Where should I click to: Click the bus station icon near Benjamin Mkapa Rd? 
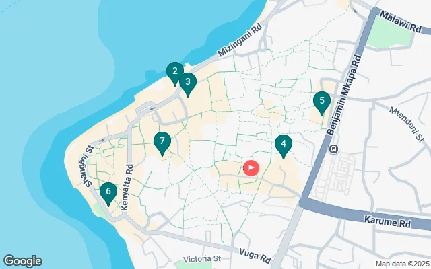(x=334, y=149)
